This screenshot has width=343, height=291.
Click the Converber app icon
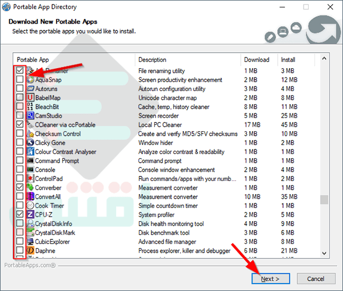click(30, 187)
